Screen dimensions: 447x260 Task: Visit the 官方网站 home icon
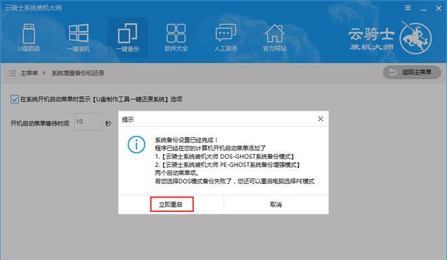(x=275, y=38)
